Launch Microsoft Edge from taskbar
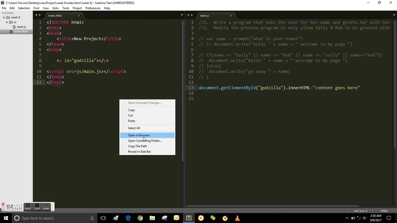This screenshot has height=223, width=397. coord(128,218)
